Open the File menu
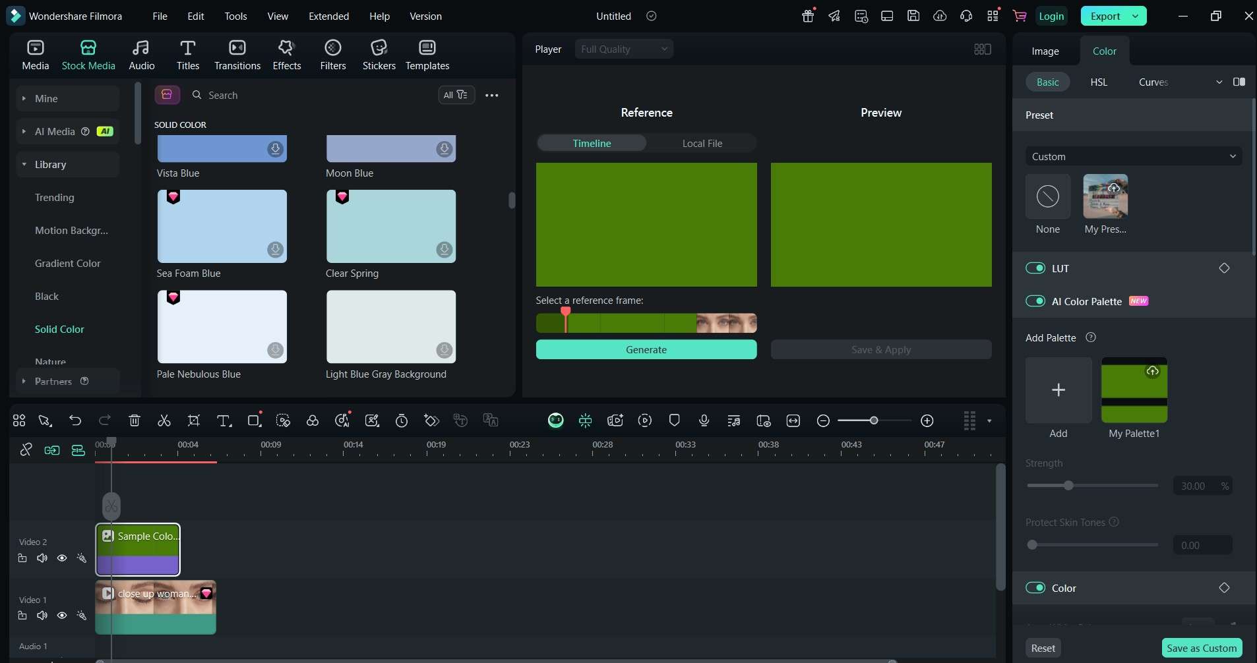This screenshot has height=663, width=1257. [x=160, y=16]
